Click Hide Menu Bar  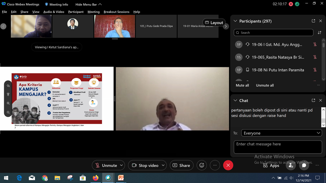(88, 4)
